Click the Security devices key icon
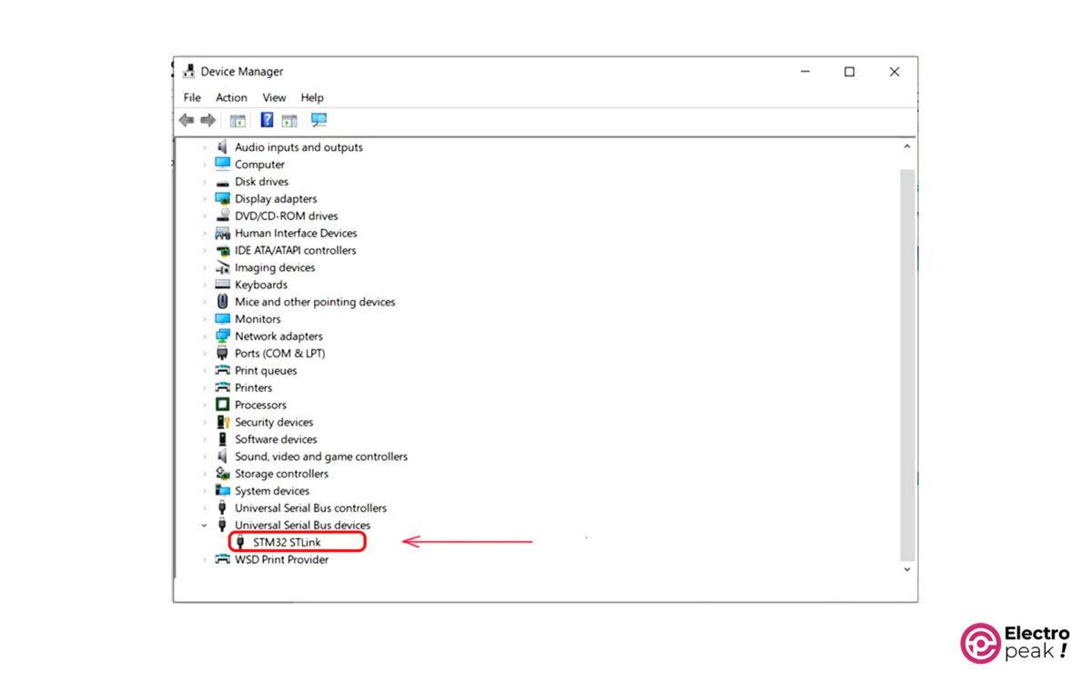 (222, 422)
